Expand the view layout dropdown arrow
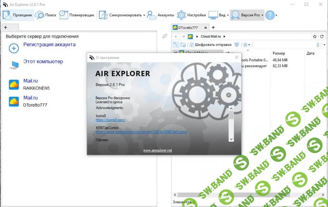328x207 pixels. point(324,45)
